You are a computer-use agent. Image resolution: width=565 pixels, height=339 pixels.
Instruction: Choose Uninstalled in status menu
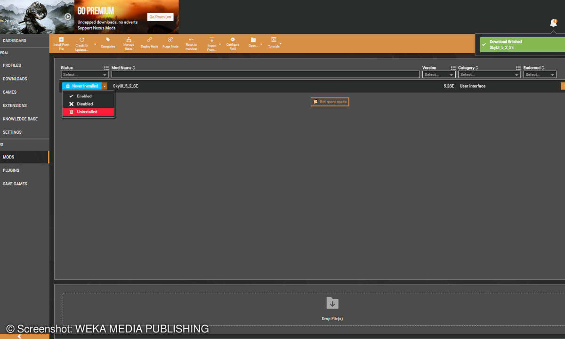(89, 112)
